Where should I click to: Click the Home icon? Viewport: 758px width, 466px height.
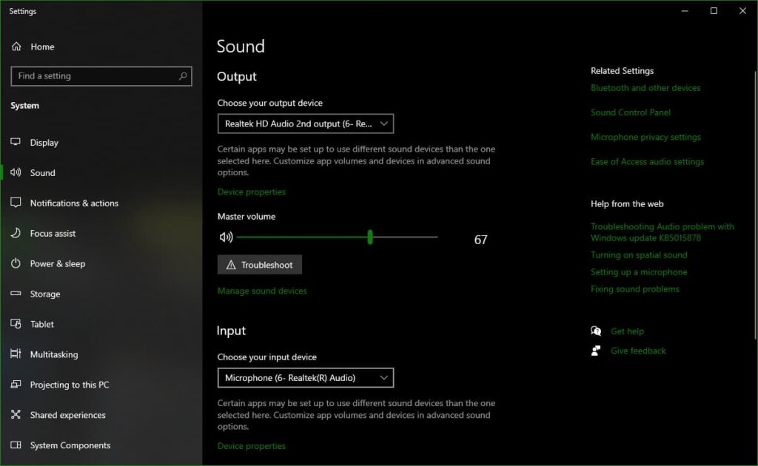pos(16,47)
